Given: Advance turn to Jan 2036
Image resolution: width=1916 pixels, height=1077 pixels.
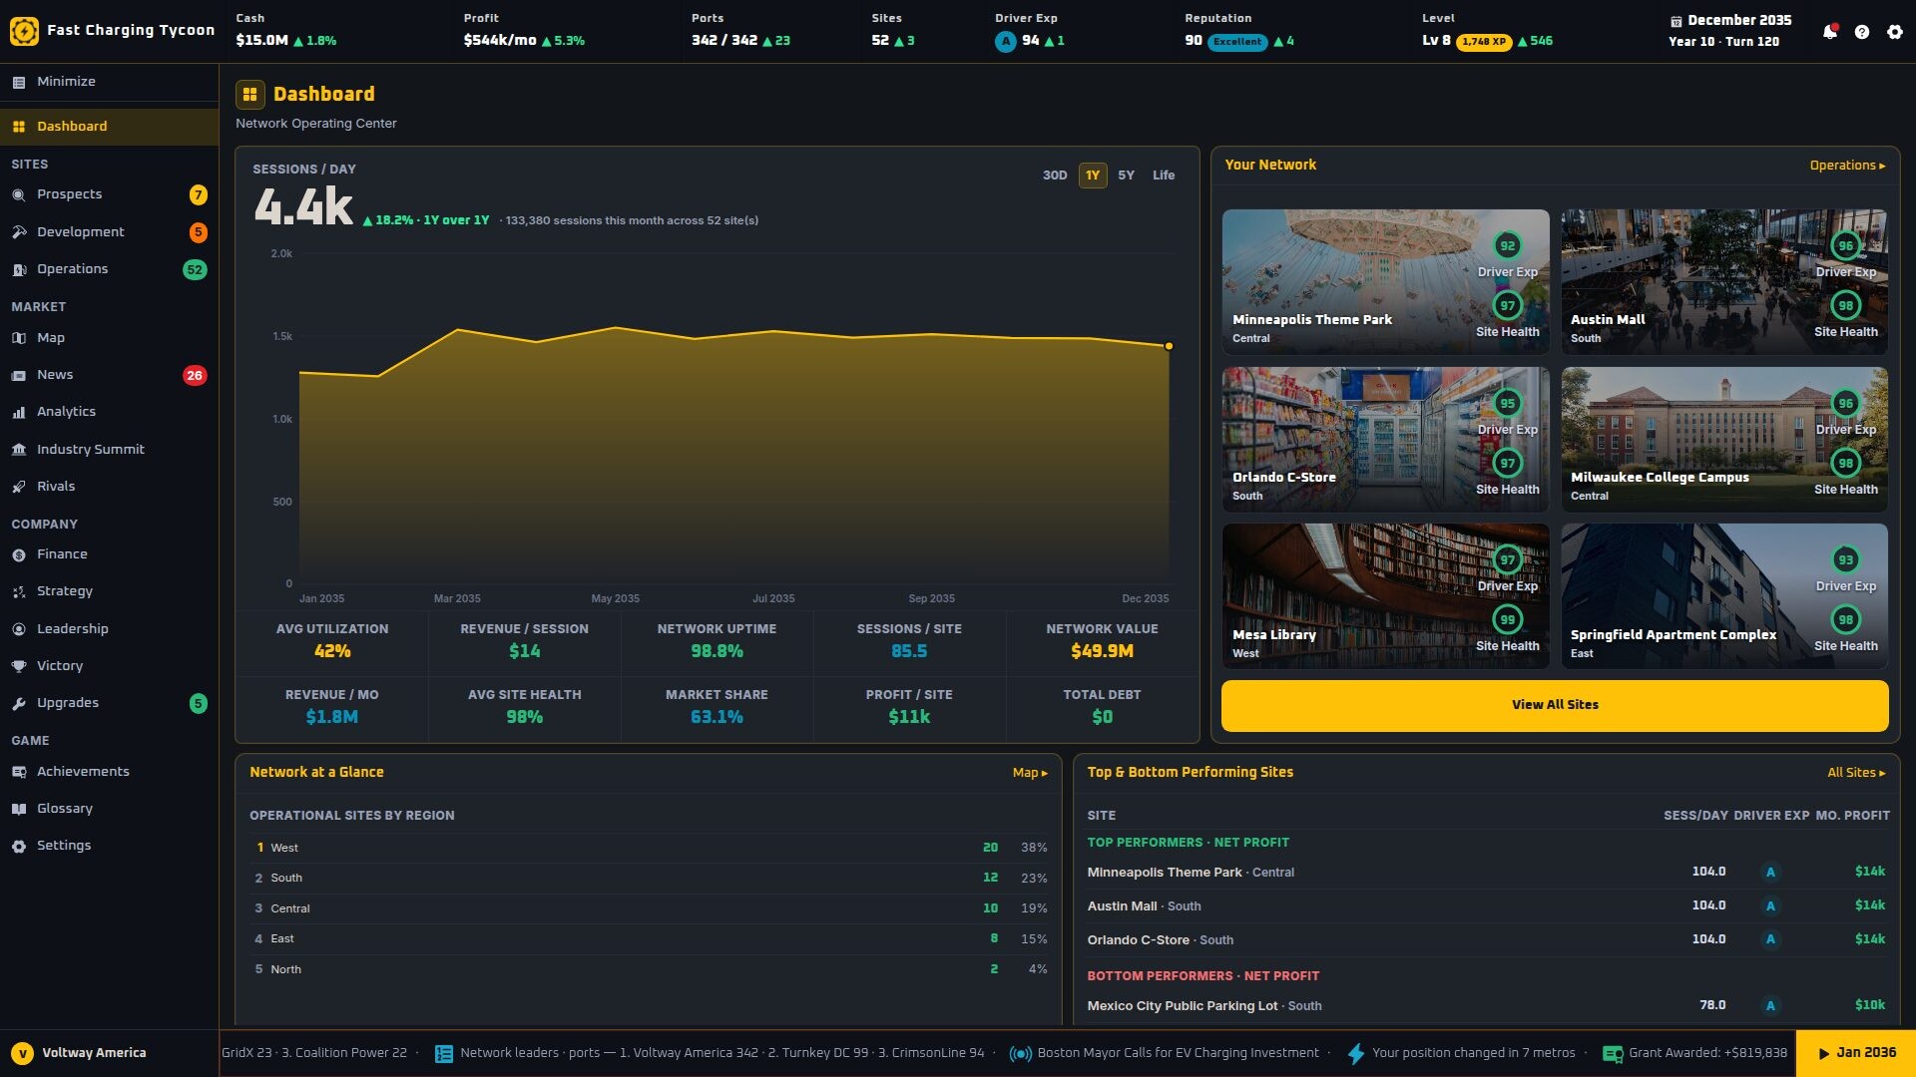Looking at the screenshot, I should 1856,1053.
